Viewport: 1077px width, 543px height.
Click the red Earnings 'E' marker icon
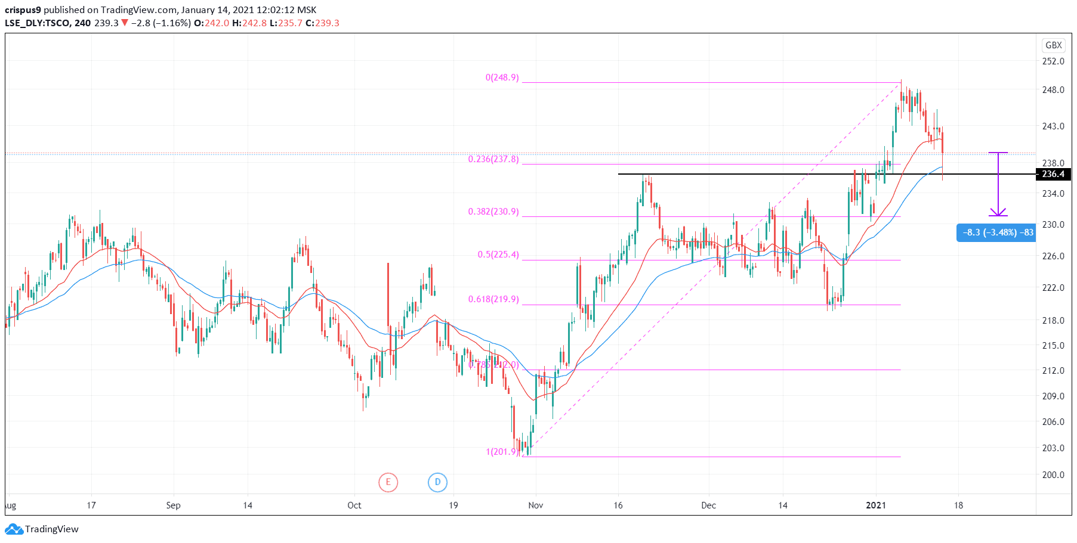[388, 482]
